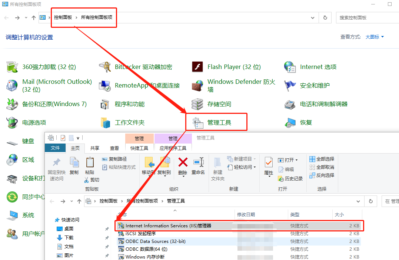Switch to 应用程序工具 ribbon tab
Screen dimensions: 399x260
(x=173, y=148)
